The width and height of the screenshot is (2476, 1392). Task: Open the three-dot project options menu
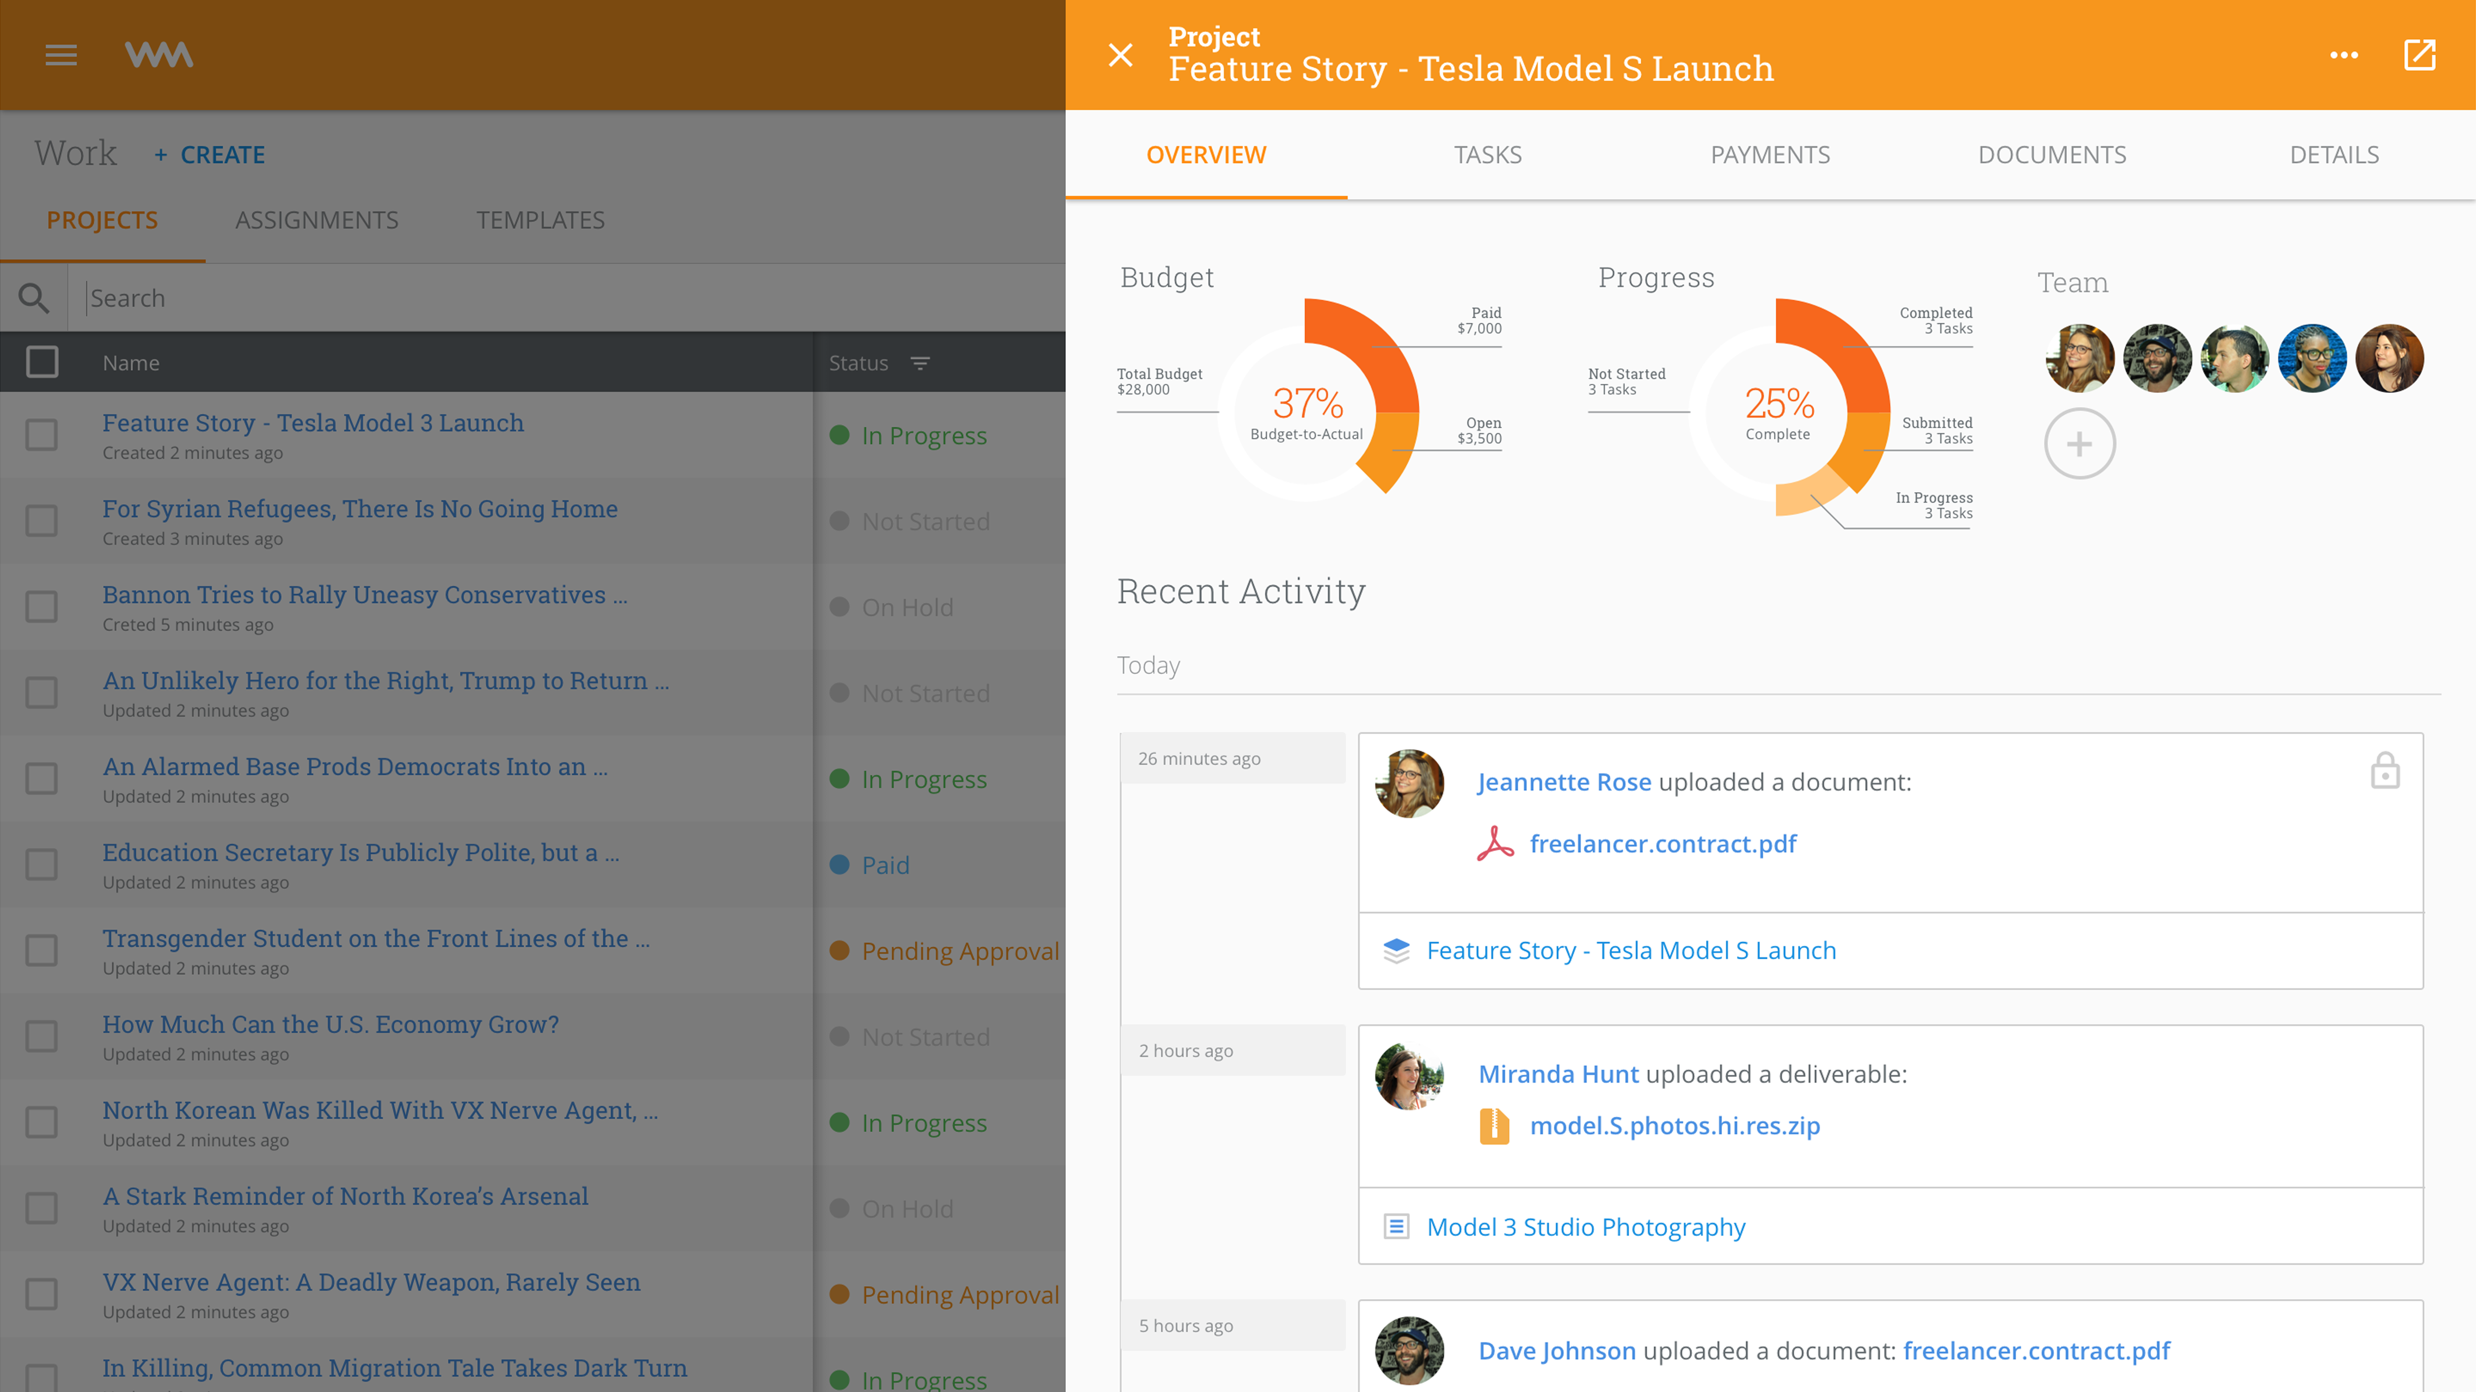(2343, 55)
